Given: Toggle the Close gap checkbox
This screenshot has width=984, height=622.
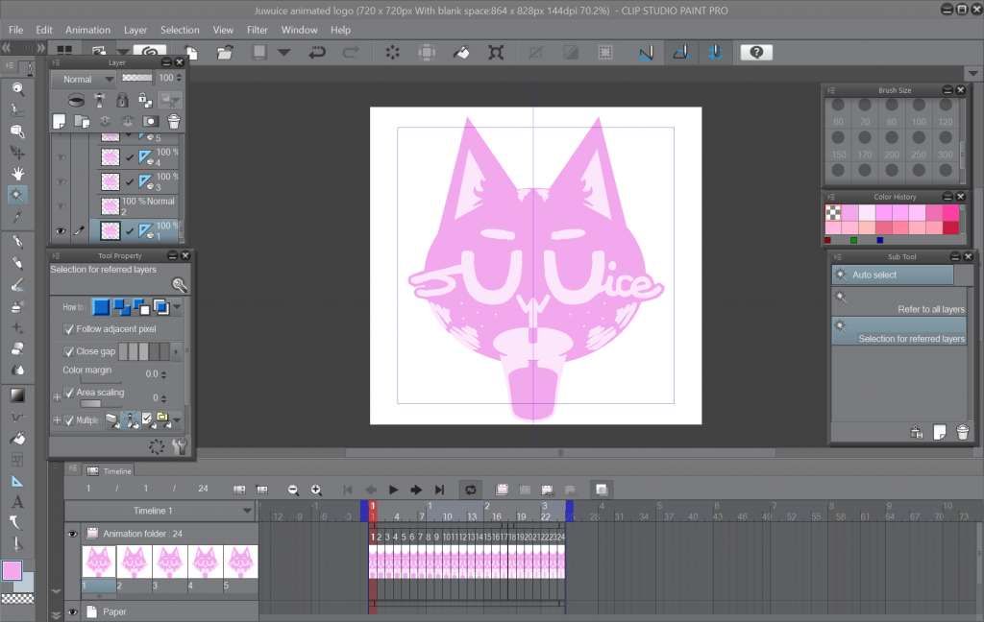Looking at the screenshot, I should tap(68, 351).
